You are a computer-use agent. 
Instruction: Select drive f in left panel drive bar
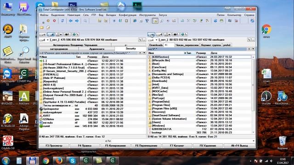point(67,34)
